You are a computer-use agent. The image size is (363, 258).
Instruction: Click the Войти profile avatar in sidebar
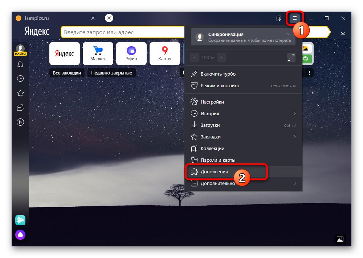click(x=20, y=50)
